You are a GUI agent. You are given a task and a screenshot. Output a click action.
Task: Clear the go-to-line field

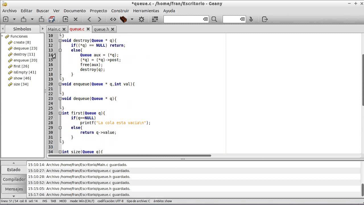[242, 19]
